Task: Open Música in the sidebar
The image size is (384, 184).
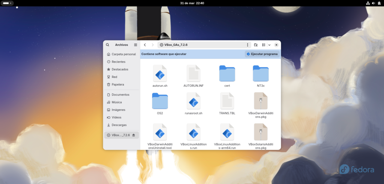Action: 121,102
